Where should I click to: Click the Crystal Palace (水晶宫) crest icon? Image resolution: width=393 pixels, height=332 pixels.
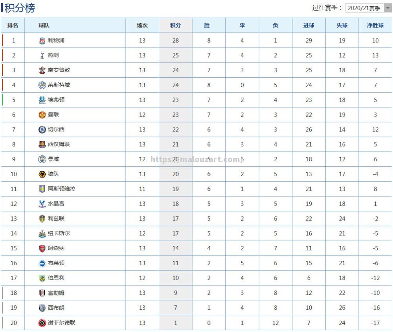(x=42, y=204)
